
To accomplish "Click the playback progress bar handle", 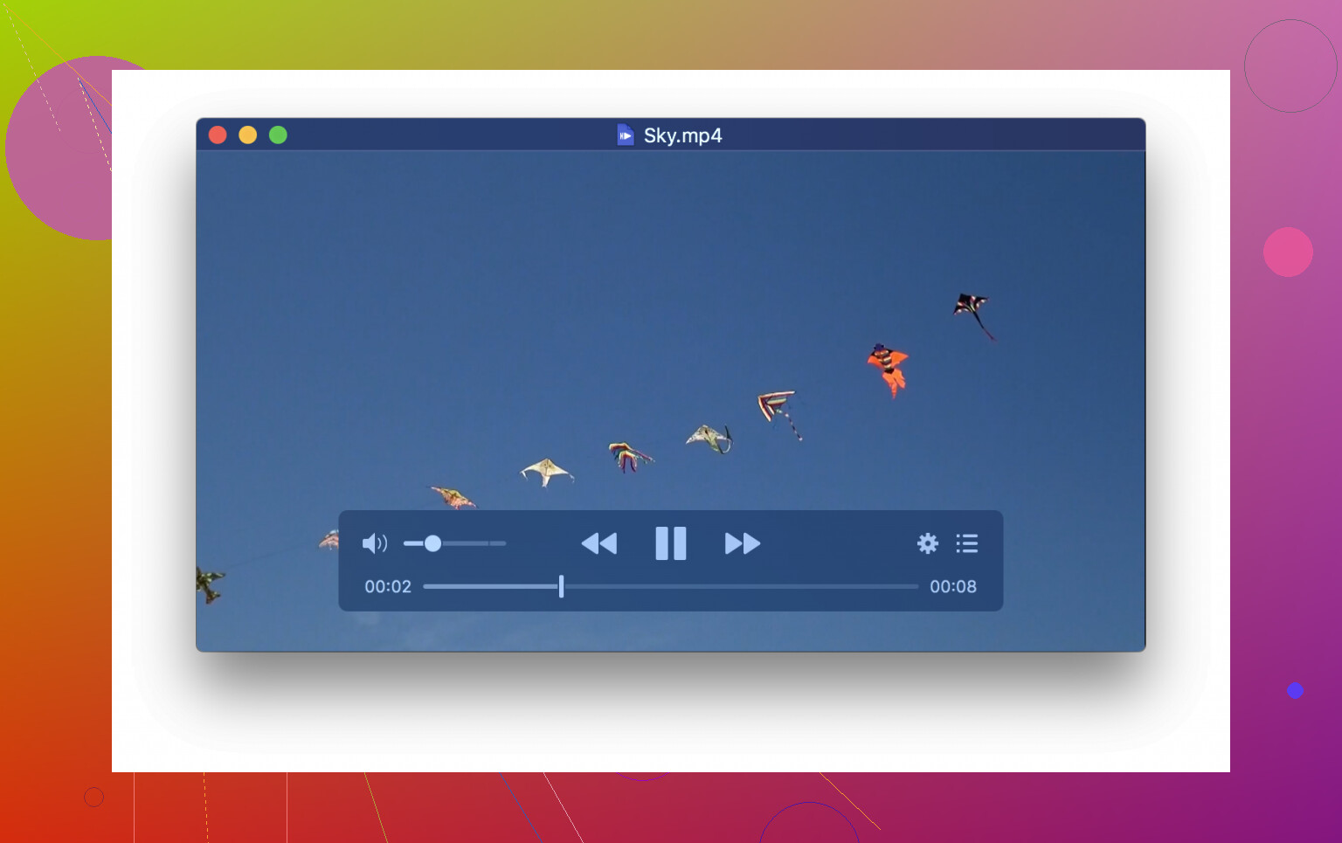I will tap(561, 586).
